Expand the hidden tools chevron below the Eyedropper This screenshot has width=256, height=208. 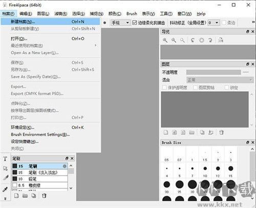(x=5, y=199)
